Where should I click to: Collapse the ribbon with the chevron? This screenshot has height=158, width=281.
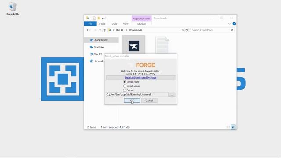tap(229, 24)
